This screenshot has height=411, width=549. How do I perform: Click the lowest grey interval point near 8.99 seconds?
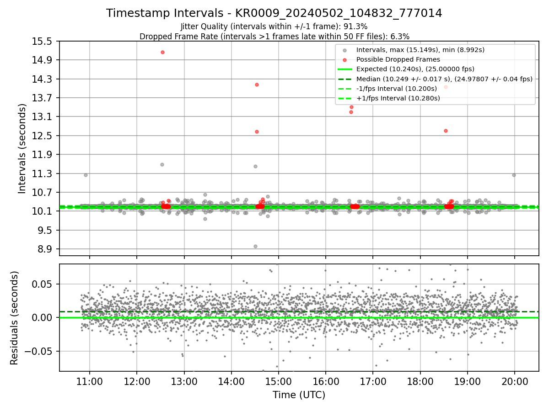coord(255,246)
